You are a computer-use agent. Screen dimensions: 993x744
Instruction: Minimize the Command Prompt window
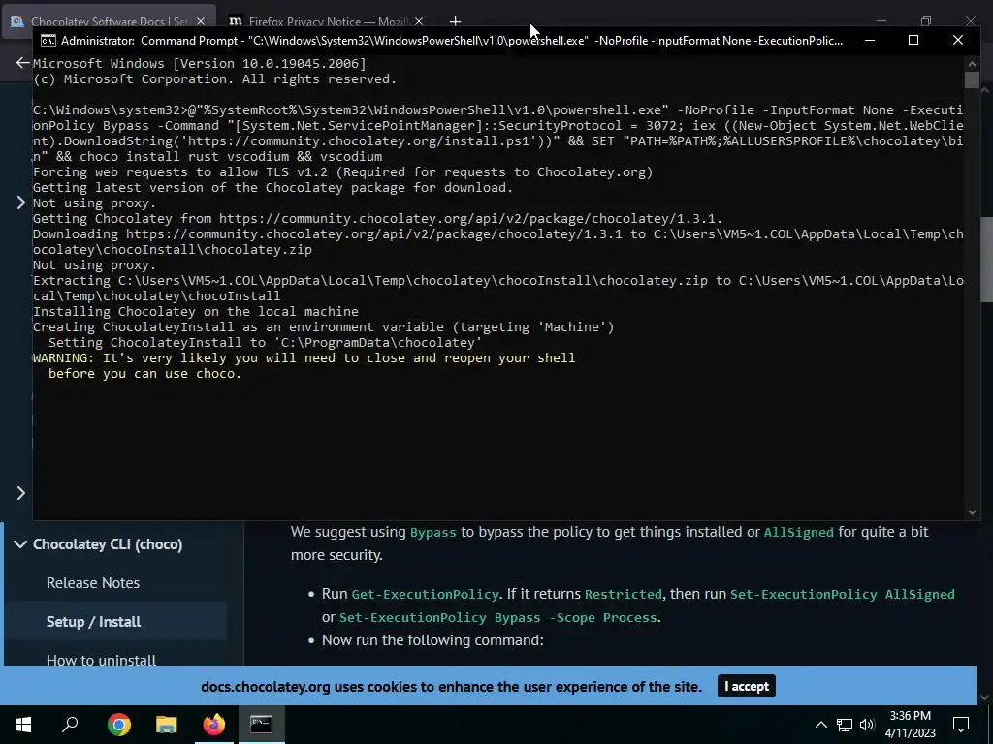coord(870,40)
